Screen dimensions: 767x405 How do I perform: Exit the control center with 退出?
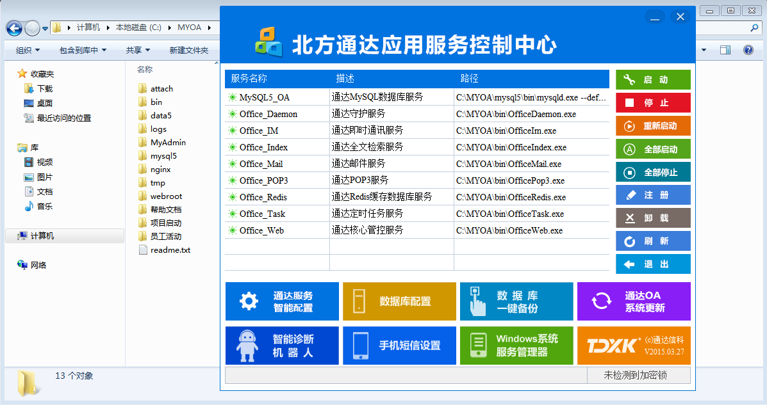click(653, 264)
